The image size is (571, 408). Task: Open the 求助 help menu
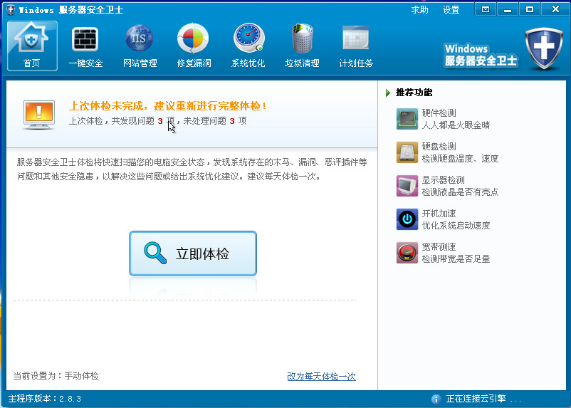[419, 10]
